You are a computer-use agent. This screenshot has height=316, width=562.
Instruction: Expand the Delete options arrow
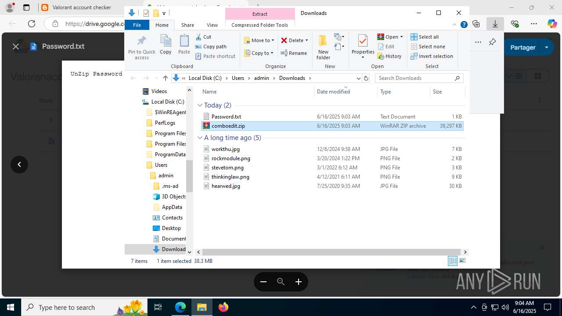(x=306, y=40)
